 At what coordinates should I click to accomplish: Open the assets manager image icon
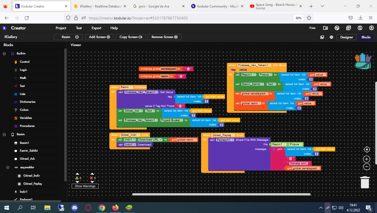pyautogui.click(x=322, y=37)
